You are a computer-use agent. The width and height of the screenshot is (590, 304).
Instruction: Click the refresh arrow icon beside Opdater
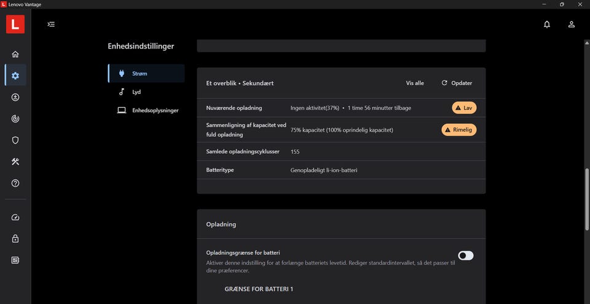444,83
